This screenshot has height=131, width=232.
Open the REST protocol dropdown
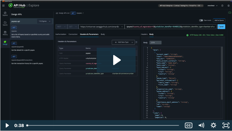coord(61,27)
